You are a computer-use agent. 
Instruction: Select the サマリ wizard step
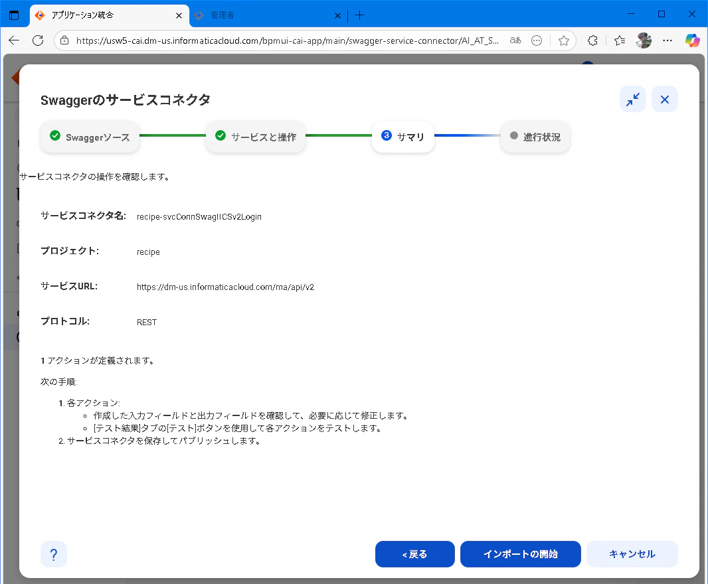point(402,137)
